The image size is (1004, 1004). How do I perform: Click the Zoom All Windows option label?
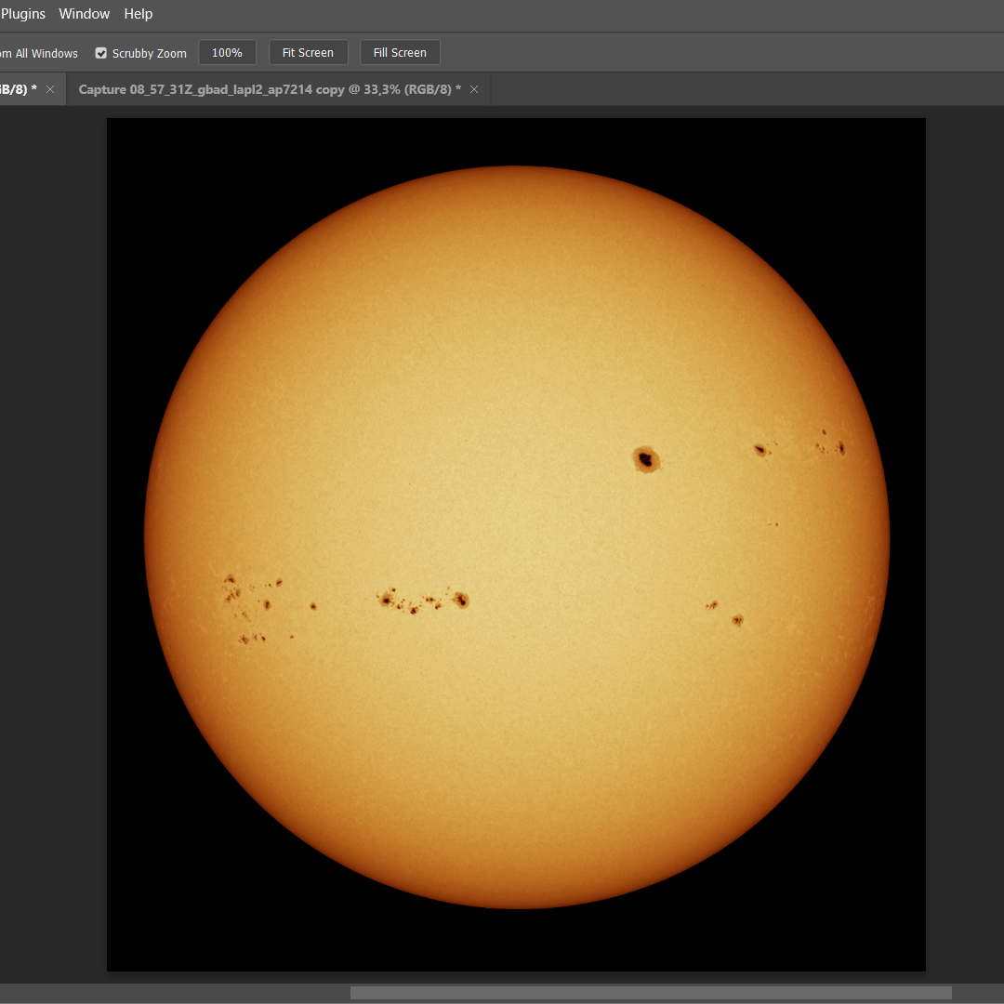[x=39, y=54]
